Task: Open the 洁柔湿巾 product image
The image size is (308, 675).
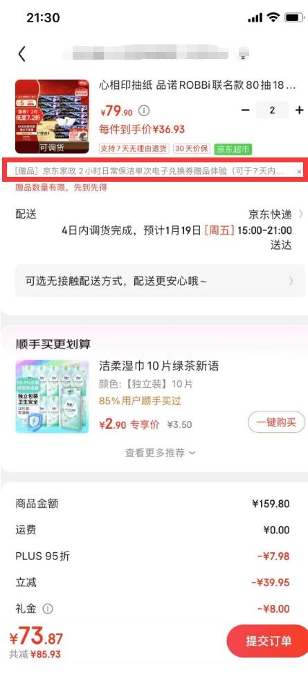Action: point(52,396)
